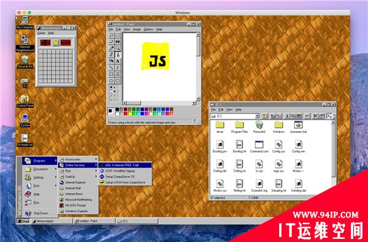The image size is (368, 242).
Task: Select the Pencil tool in Paint
Action: (x=111, y=55)
